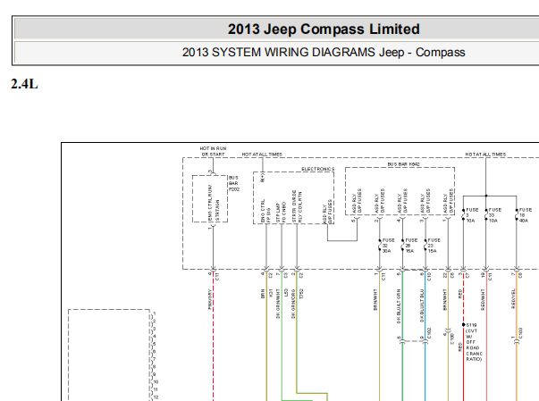
Task: Click the "K31" circuit label
Action: click(x=271, y=293)
